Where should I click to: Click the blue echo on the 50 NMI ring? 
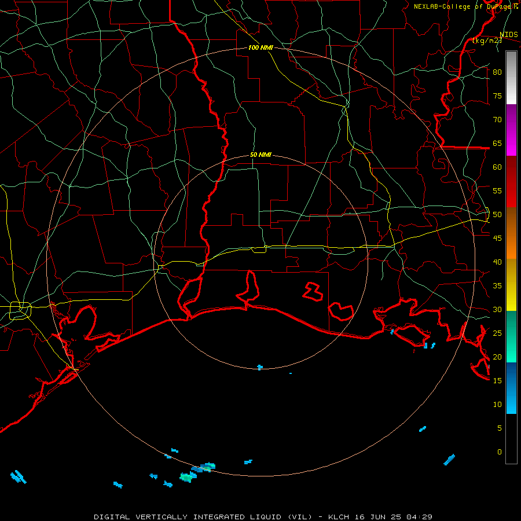point(260,367)
